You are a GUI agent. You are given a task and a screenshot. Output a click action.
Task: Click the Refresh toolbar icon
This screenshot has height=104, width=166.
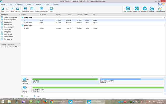click(17, 9)
